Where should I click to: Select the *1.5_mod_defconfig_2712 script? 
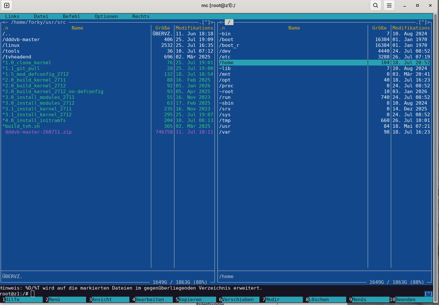click(108, 74)
